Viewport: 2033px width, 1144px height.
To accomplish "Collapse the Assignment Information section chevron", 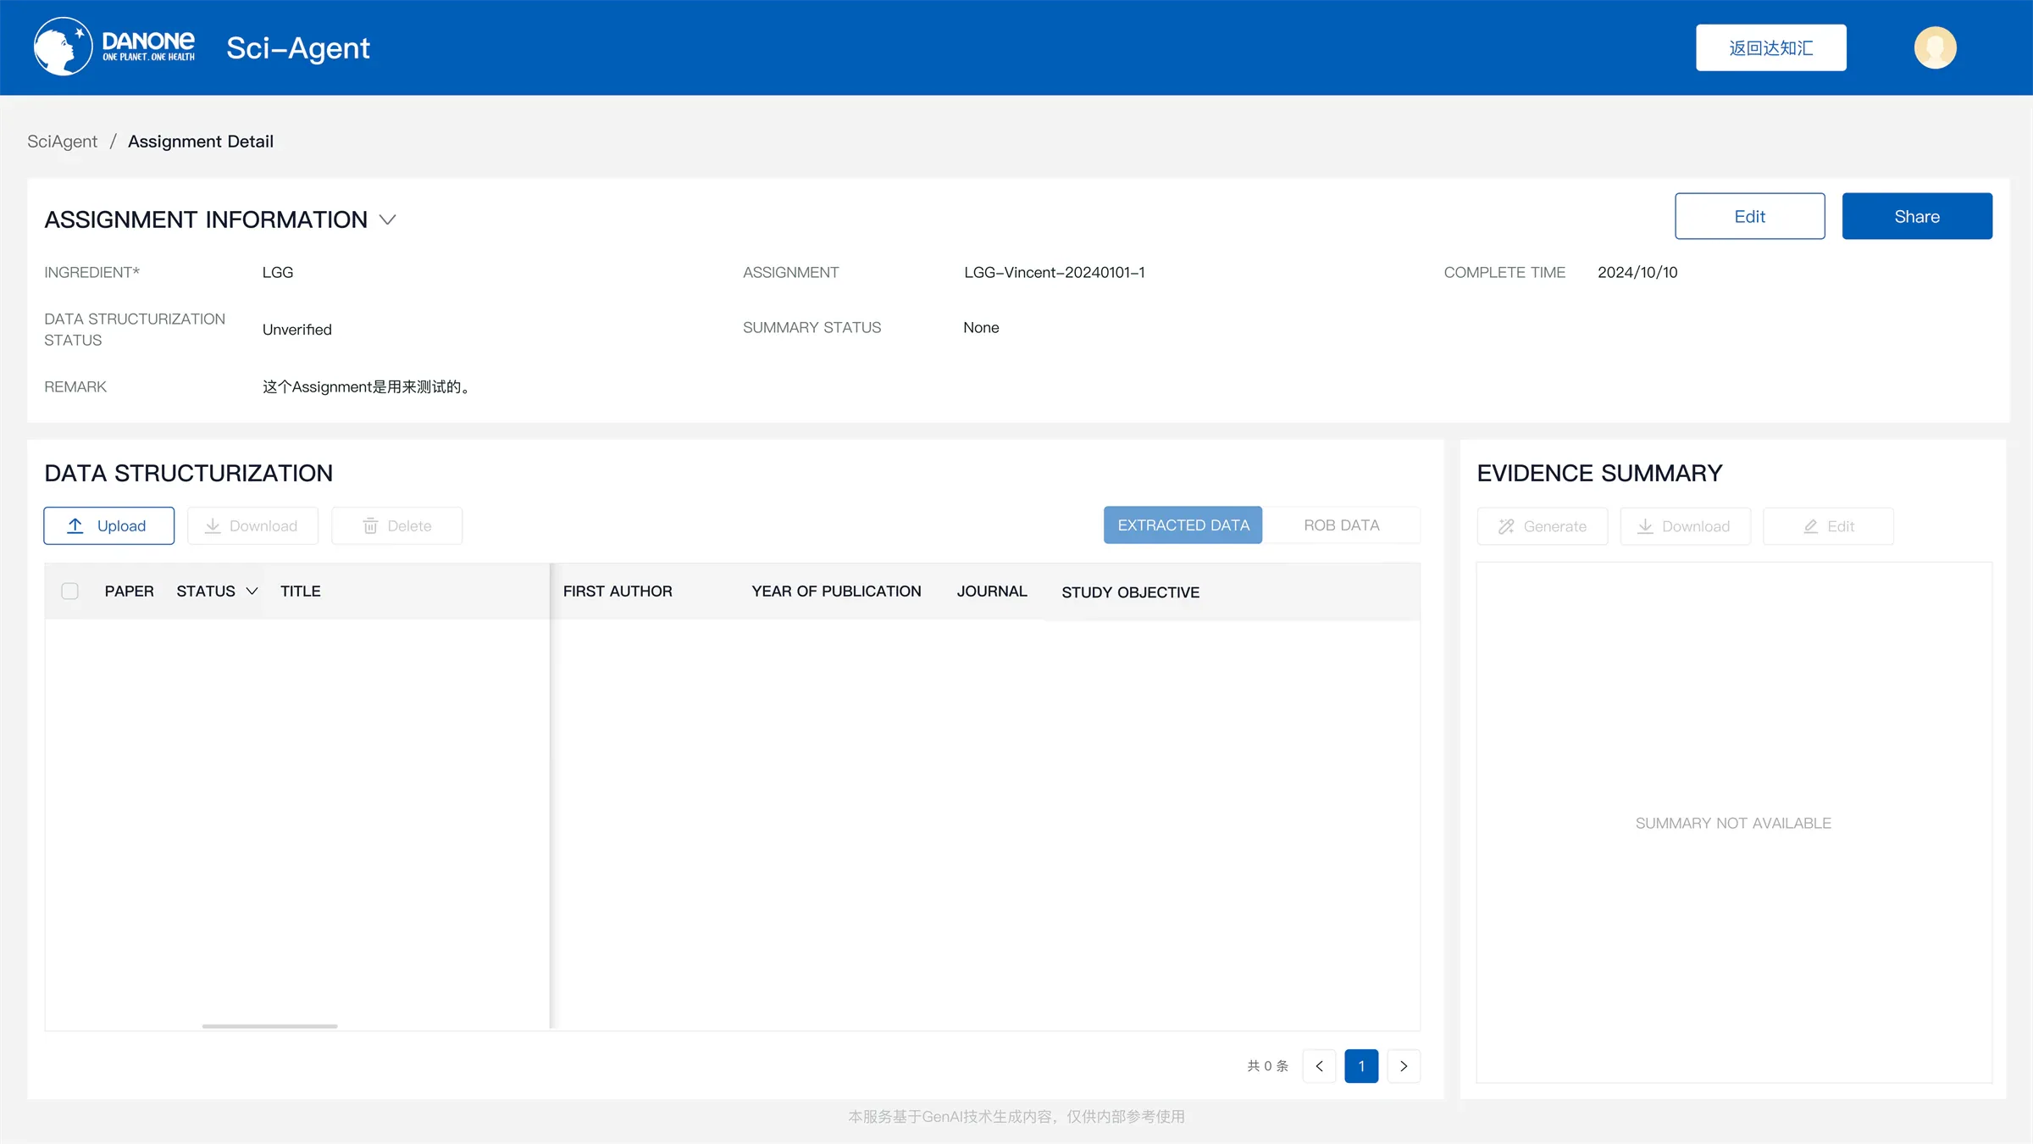I will 388,219.
